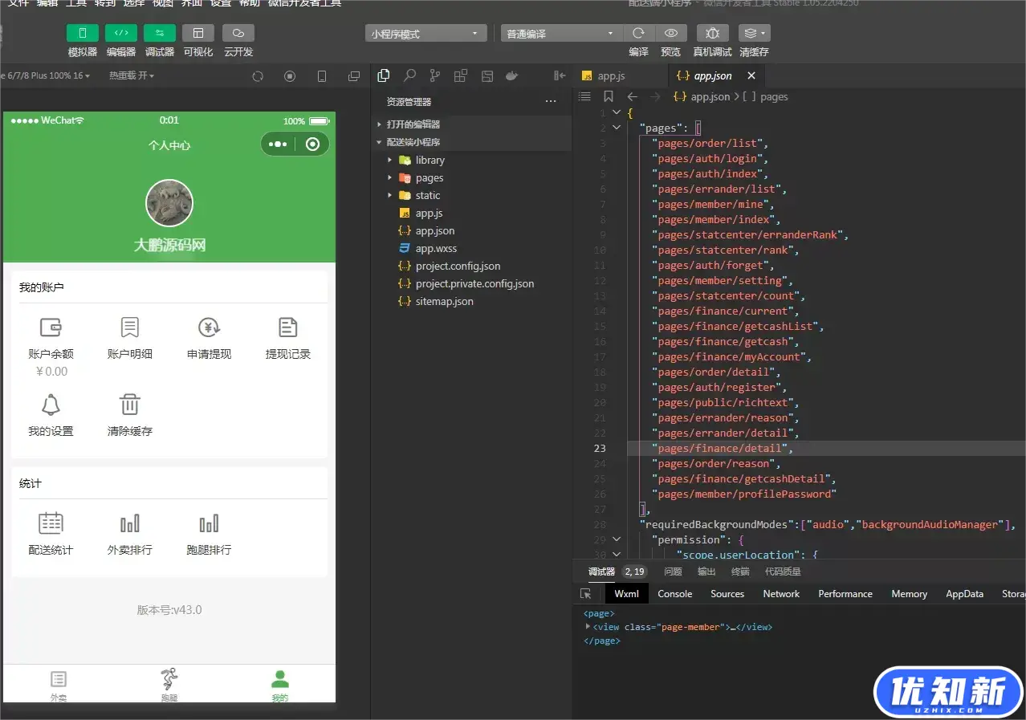Open 云开发 cloud development icon
The height and width of the screenshot is (720, 1026).
pos(238,33)
